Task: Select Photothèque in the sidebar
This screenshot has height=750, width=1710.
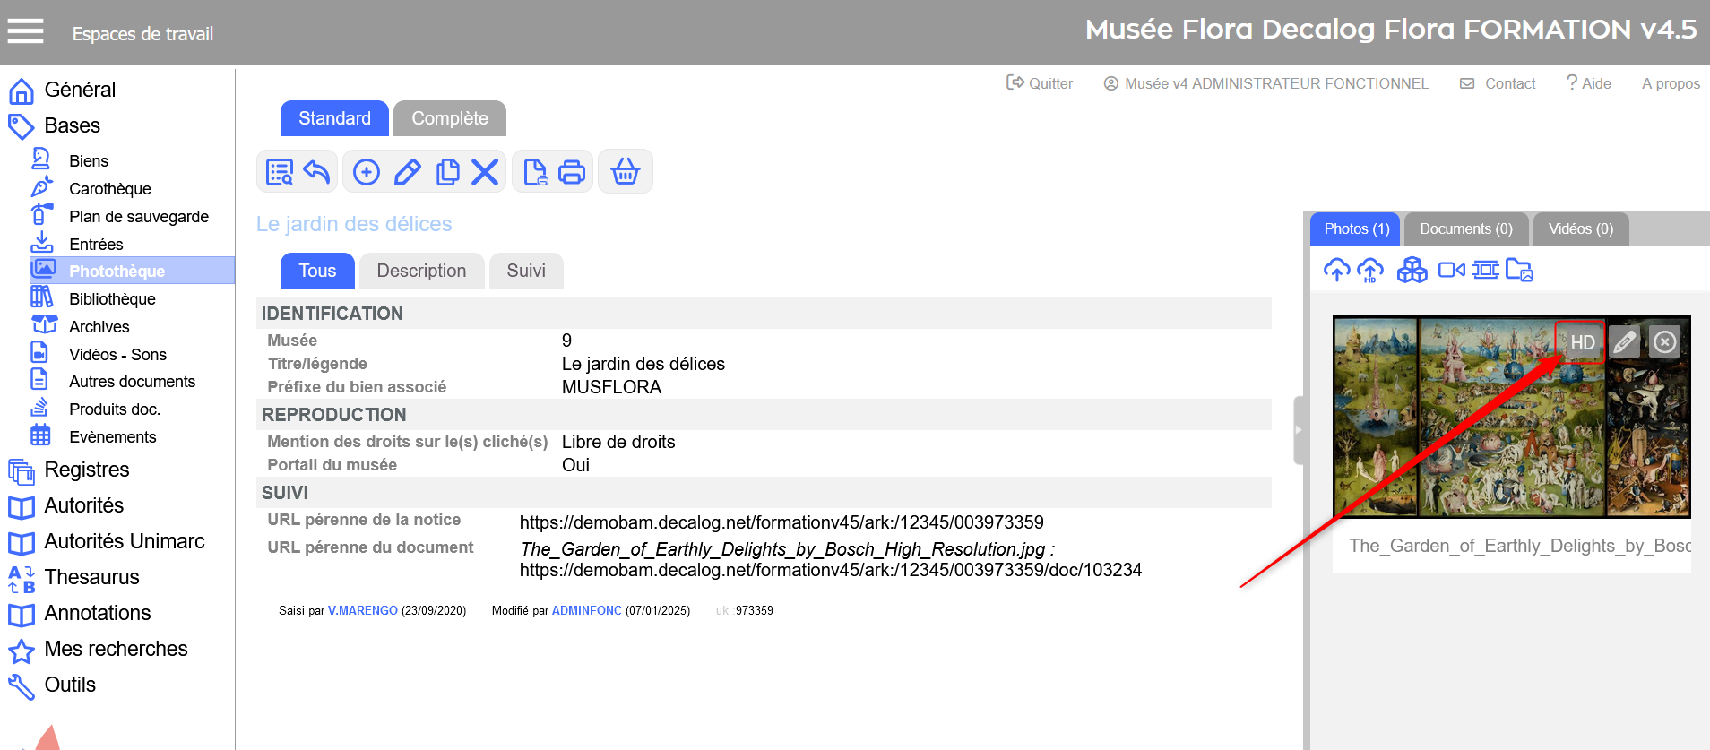Action: [x=133, y=271]
